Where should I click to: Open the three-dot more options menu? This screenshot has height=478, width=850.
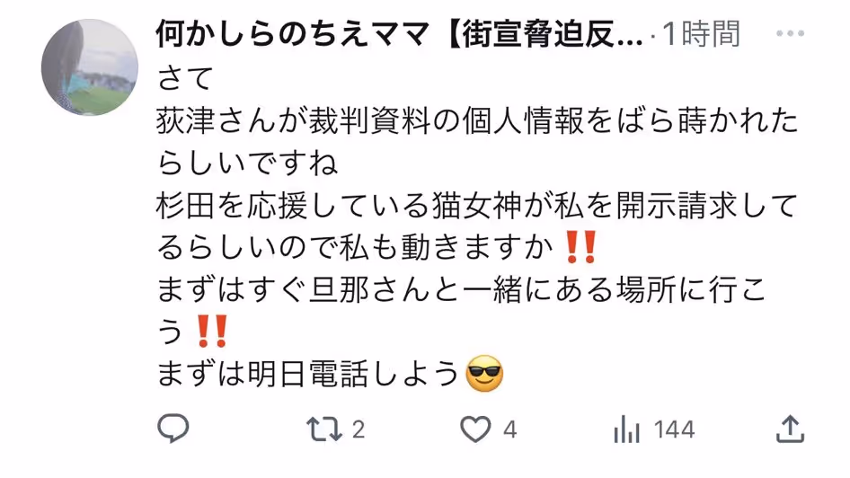coord(790,33)
